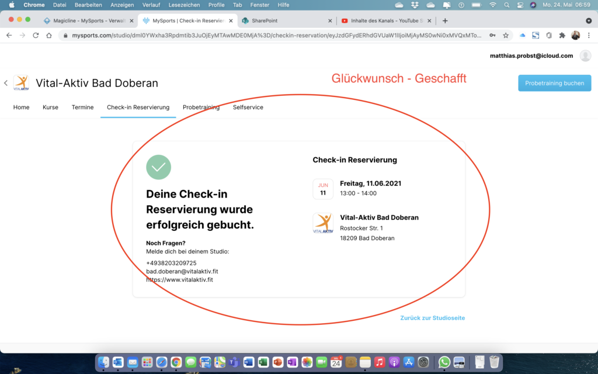Click the address line Rostocker Str. 1
This screenshot has width=598, height=374.
(x=361, y=228)
